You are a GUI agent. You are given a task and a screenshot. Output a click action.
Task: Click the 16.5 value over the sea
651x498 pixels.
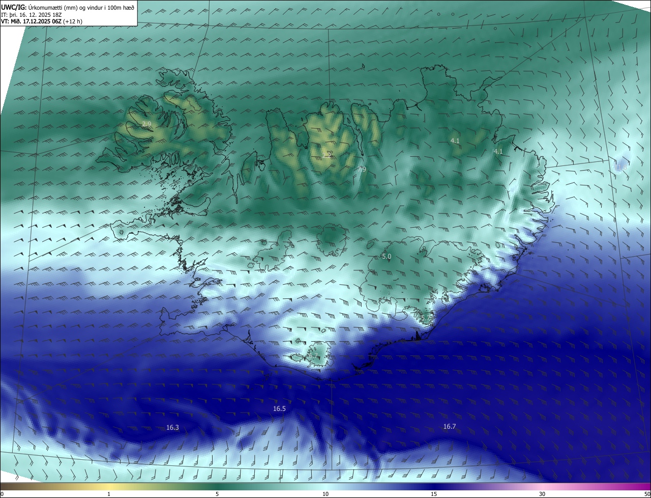point(279,409)
